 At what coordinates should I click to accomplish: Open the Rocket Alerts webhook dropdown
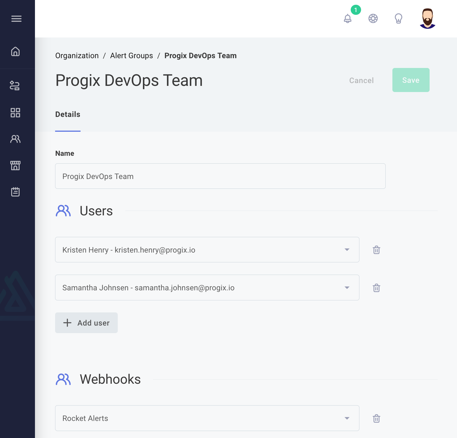347,418
